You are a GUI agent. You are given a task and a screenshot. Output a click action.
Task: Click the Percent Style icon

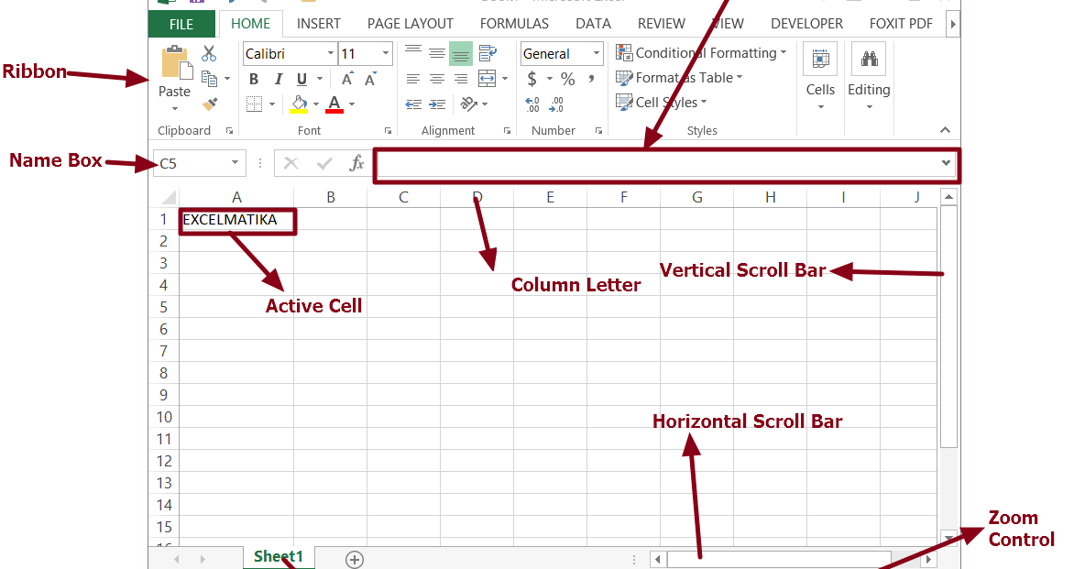pos(566,78)
